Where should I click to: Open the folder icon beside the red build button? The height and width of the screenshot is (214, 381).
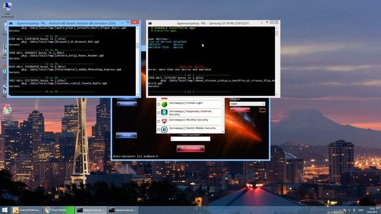pyautogui.click(x=262, y=110)
